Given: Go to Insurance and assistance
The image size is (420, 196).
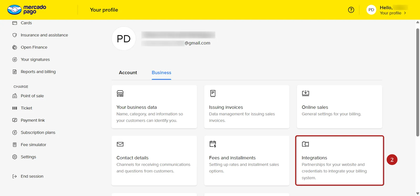Looking at the screenshot, I should pos(44,35).
